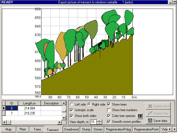
Task: Click the View depth input field
Action: 93,122
